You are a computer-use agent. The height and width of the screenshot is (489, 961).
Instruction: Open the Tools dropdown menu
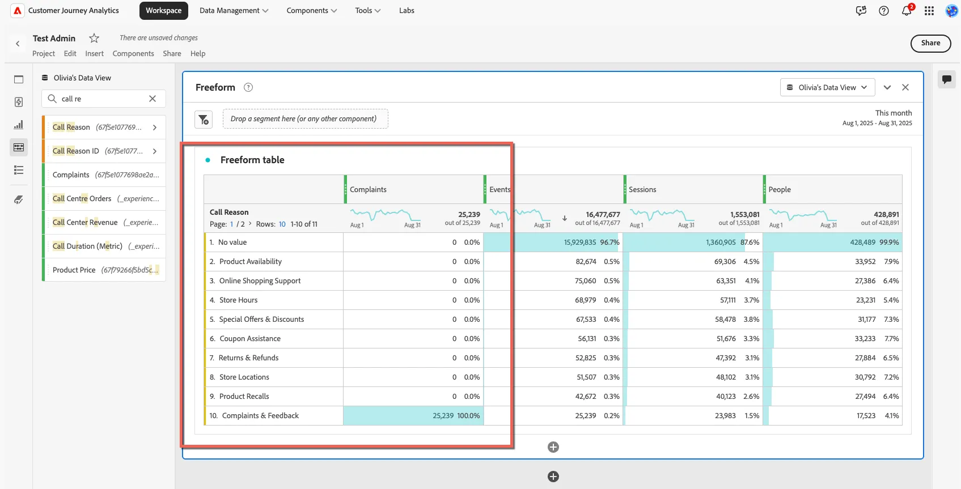(368, 11)
